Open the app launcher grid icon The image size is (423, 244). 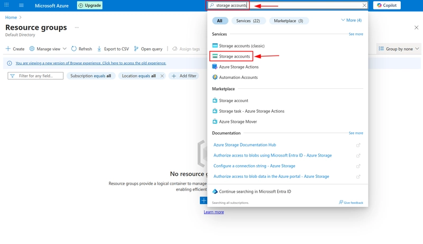(x=6, y=5)
